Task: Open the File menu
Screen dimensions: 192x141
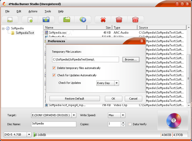Action: [x=7, y=11]
